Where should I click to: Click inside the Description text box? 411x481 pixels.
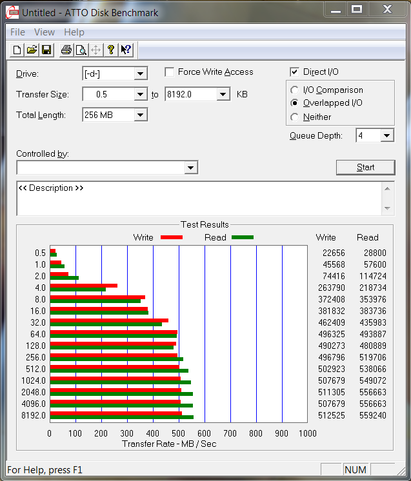pyautogui.click(x=194, y=199)
